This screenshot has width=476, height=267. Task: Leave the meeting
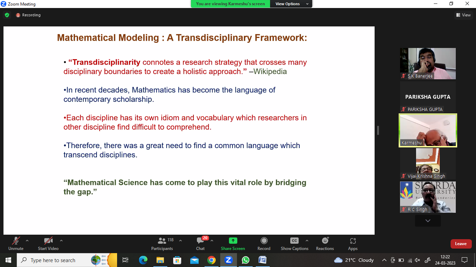(x=461, y=244)
